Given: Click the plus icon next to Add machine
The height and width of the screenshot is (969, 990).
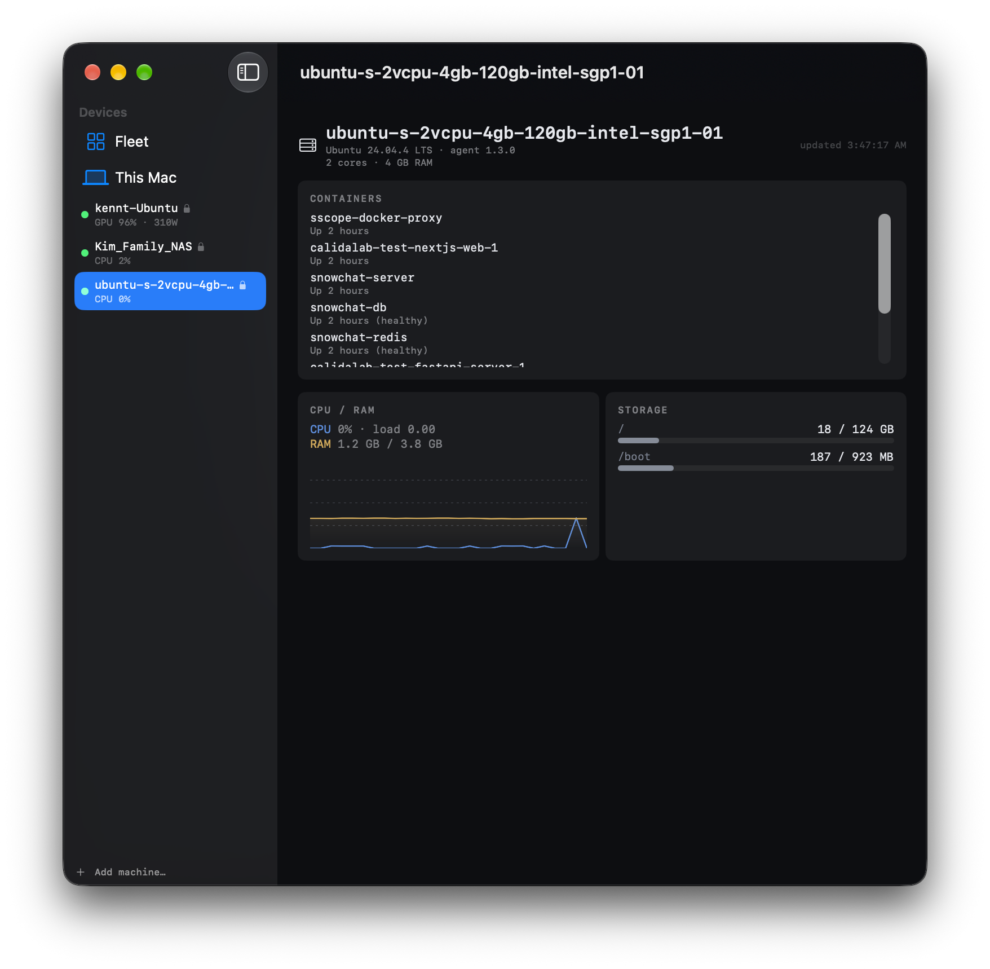Looking at the screenshot, I should [x=81, y=872].
